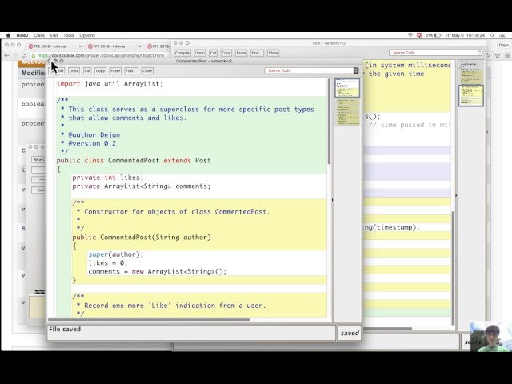Click 'public CommentedPost(String author)' line
This screenshot has width=512, height=384.
(x=142, y=238)
